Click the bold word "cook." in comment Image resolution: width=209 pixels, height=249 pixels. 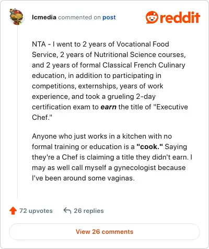click(x=149, y=146)
